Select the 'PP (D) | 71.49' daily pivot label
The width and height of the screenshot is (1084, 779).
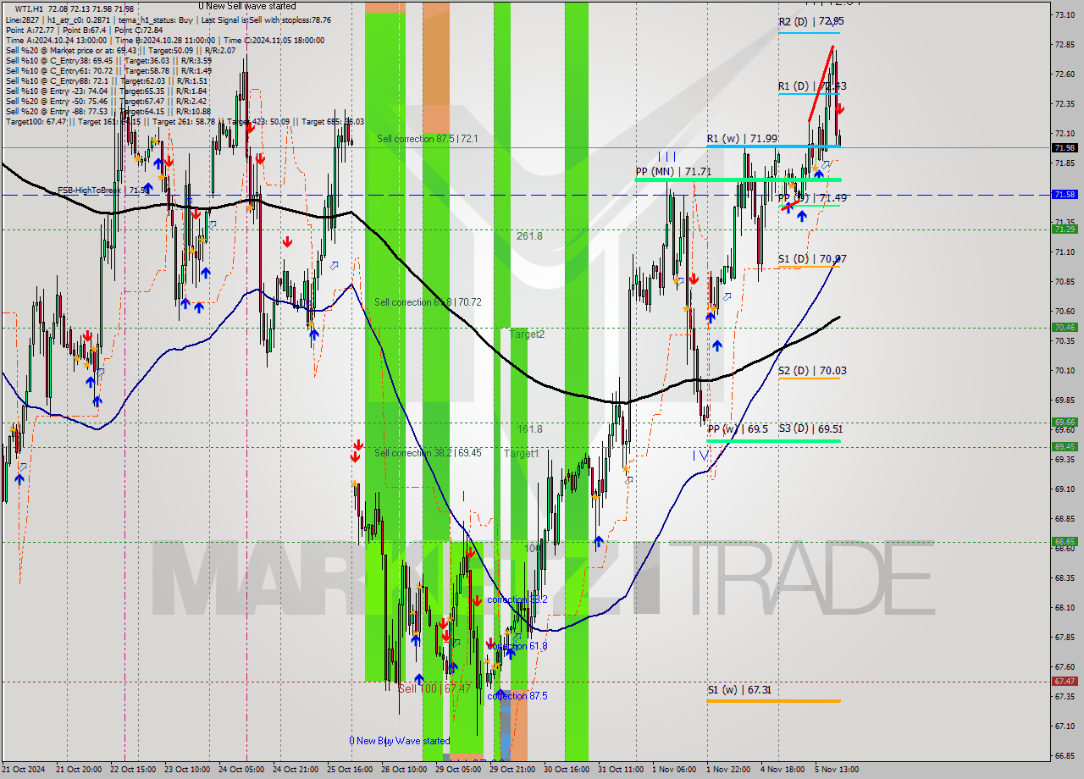[812, 197]
